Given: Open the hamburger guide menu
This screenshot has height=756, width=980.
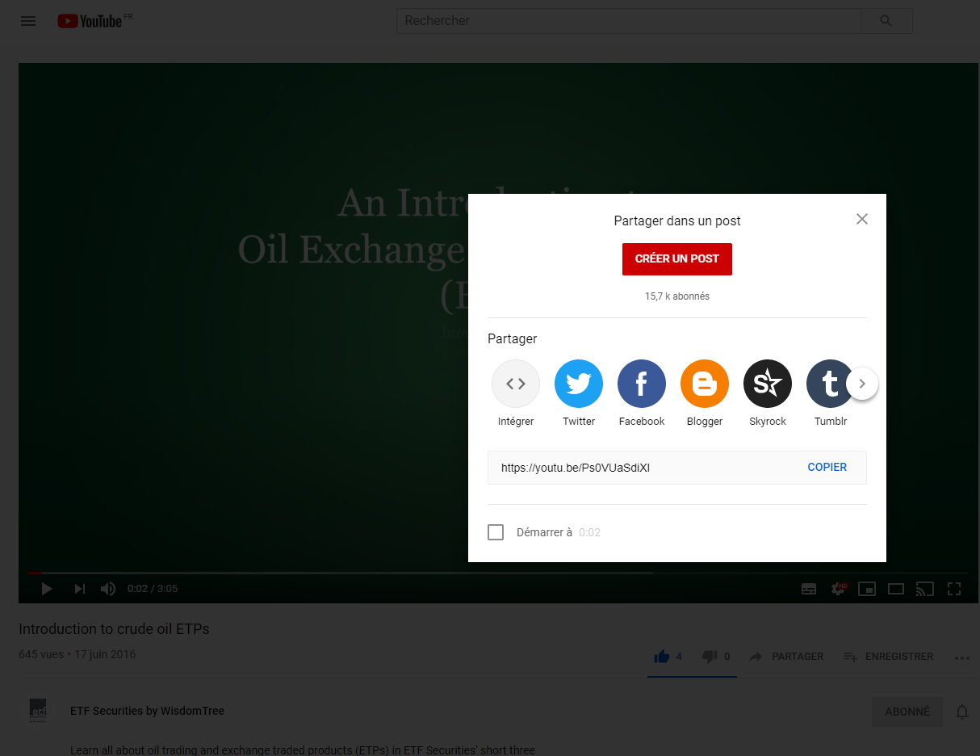Looking at the screenshot, I should click(28, 21).
